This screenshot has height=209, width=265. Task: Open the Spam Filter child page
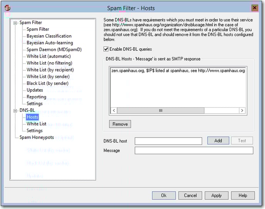38,29
